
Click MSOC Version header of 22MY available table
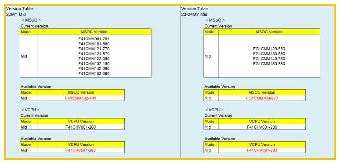pos(81,92)
